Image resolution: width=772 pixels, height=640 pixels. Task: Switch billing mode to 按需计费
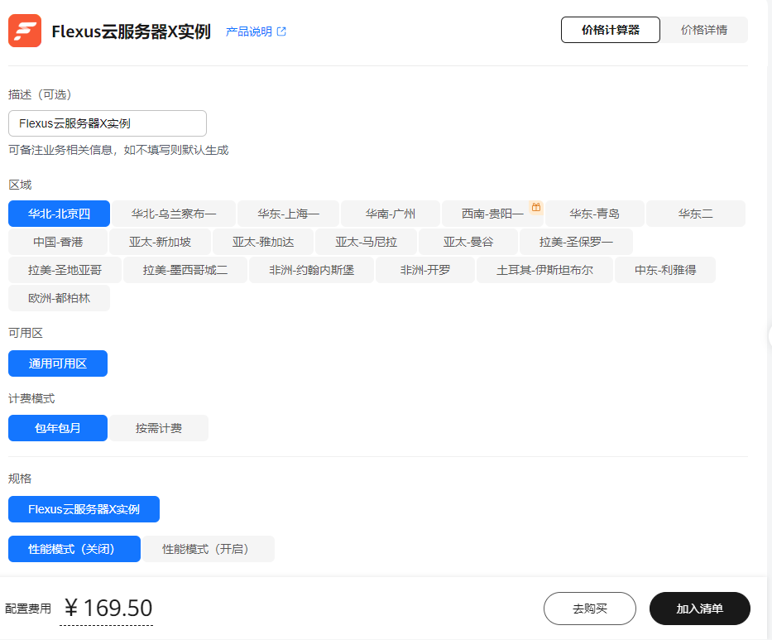[159, 428]
